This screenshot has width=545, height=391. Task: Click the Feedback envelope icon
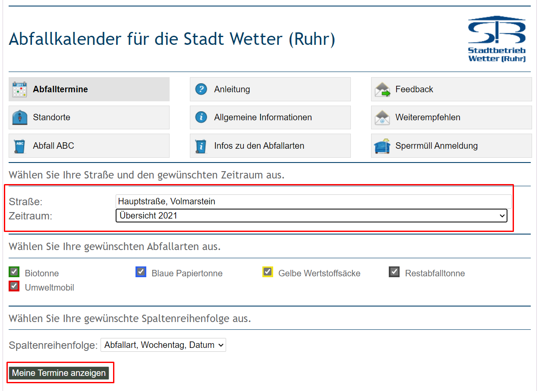pos(382,90)
